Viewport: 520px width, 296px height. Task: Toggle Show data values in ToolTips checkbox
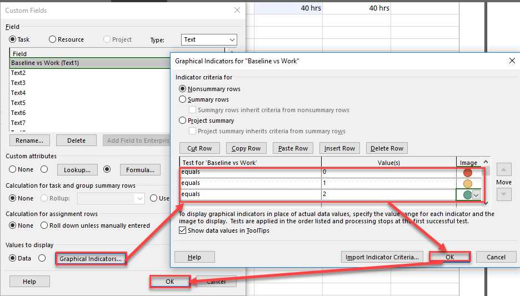pos(183,230)
